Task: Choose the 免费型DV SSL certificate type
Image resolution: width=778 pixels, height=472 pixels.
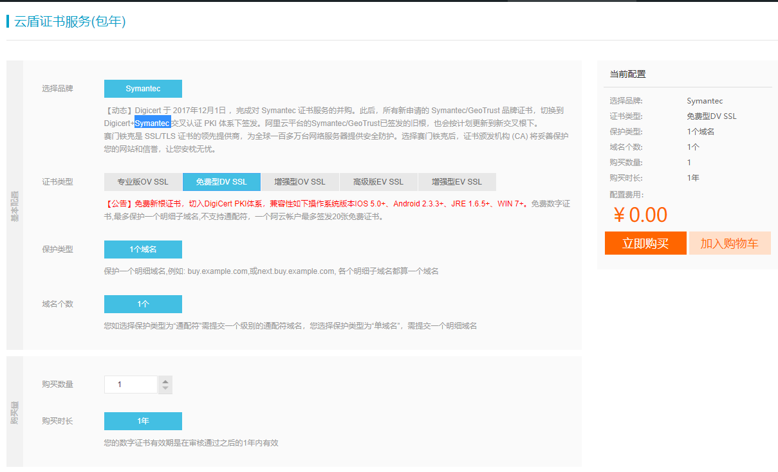Action: click(x=221, y=182)
